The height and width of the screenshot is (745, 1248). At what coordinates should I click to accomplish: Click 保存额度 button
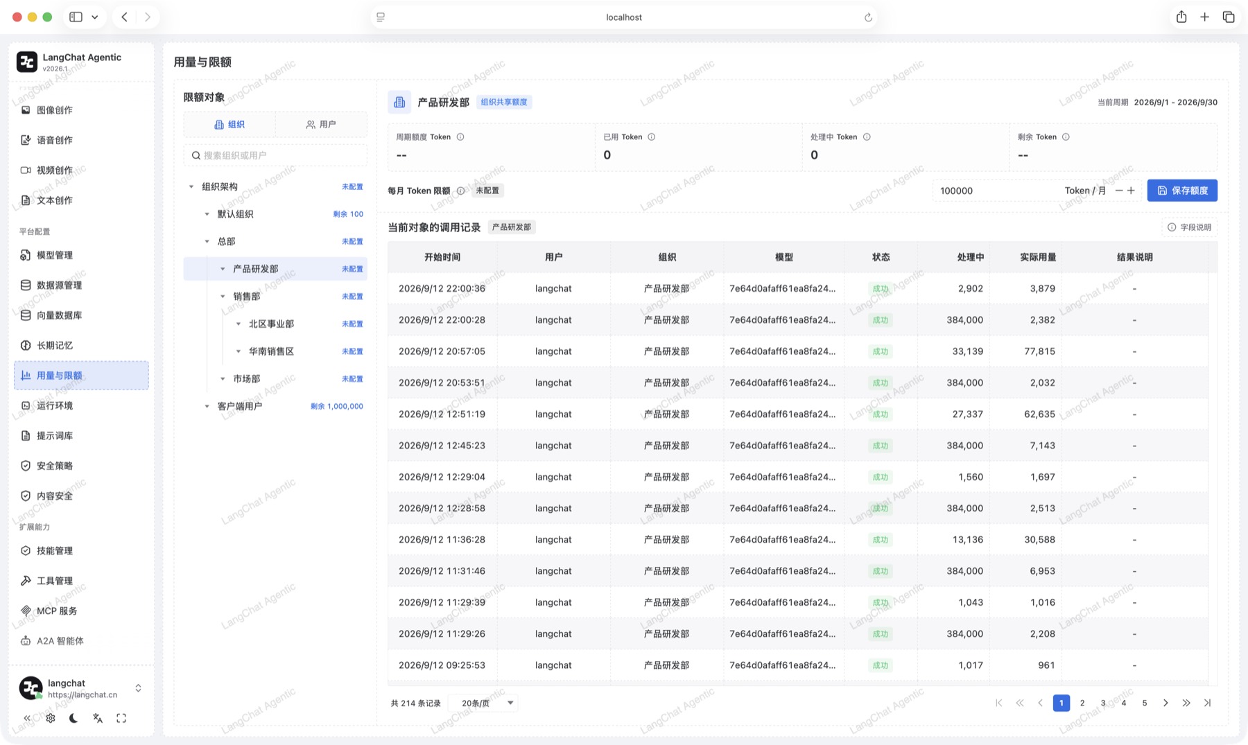[x=1182, y=191]
